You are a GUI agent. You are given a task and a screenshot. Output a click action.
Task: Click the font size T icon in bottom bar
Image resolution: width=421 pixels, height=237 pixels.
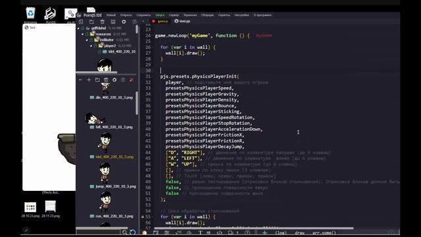pyautogui.click(x=200, y=233)
